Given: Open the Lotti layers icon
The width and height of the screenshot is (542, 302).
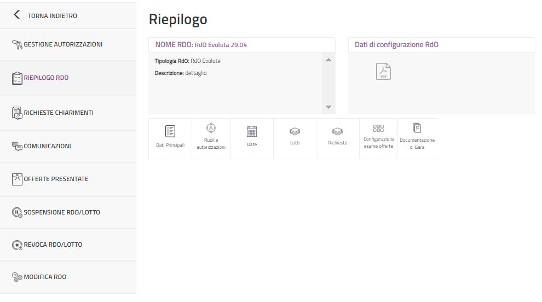Looking at the screenshot, I should [x=295, y=131].
